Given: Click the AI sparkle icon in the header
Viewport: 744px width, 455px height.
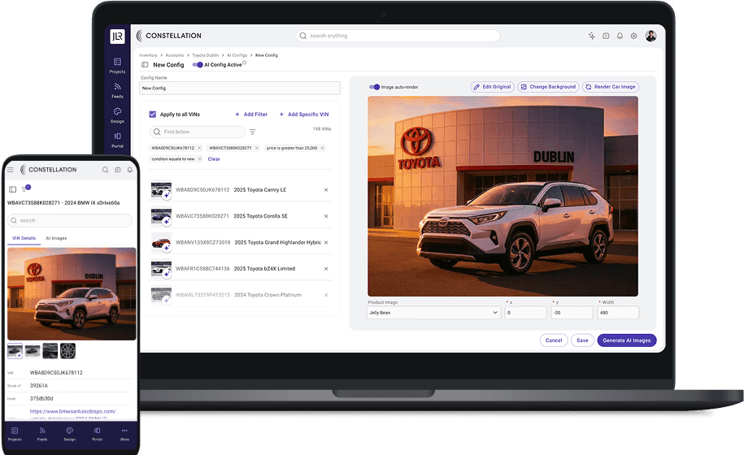Looking at the screenshot, I should pyautogui.click(x=592, y=36).
